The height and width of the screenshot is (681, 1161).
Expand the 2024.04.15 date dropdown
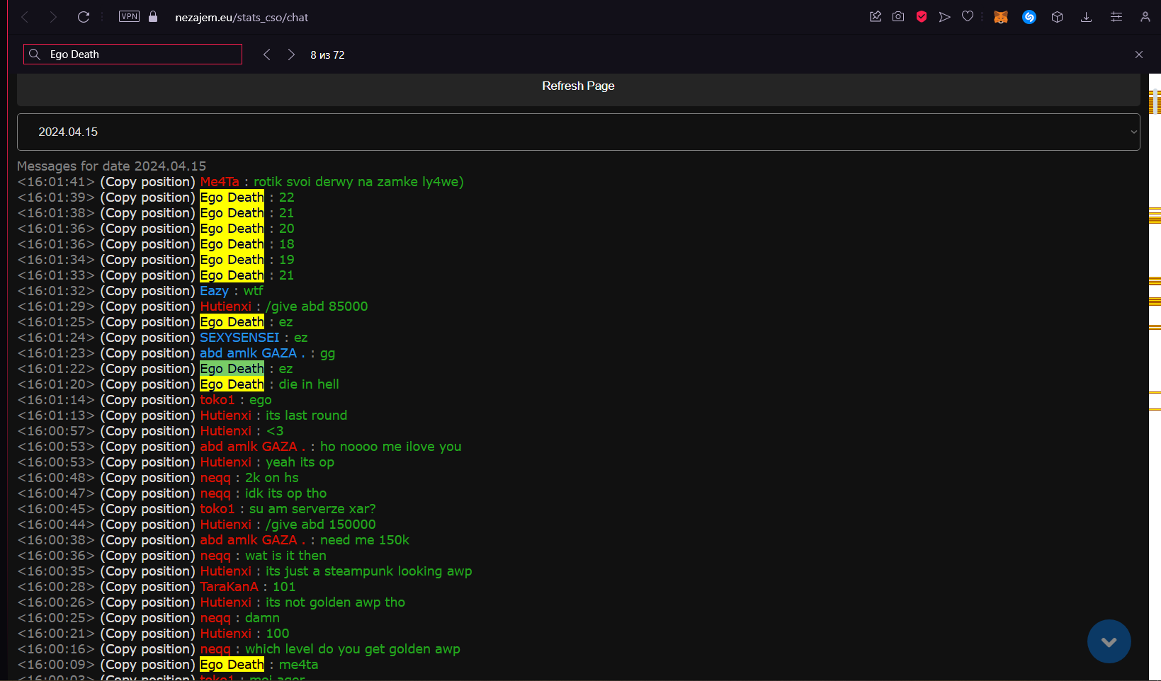click(x=578, y=132)
